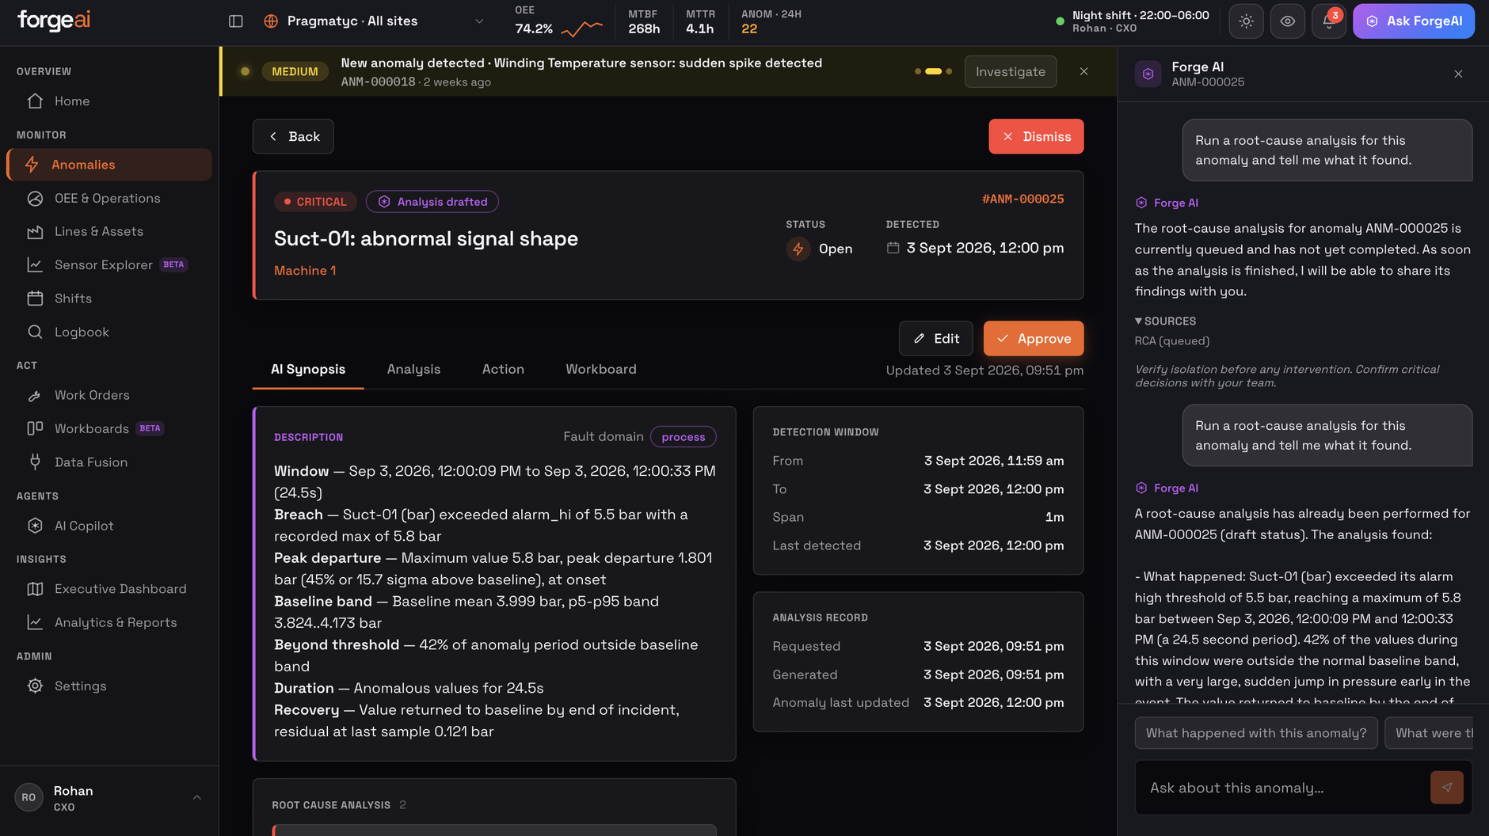This screenshot has height=836, width=1489.
Task: Choose 'What happened with this anomaly?' suggestion
Action: pyautogui.click(x=1256, y=733)
